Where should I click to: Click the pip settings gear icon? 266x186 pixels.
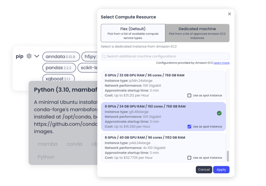(29, 56)
